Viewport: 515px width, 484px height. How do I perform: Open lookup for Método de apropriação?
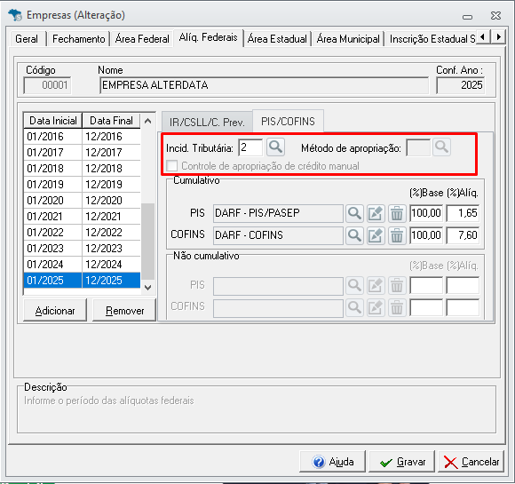tap(441, 147)
